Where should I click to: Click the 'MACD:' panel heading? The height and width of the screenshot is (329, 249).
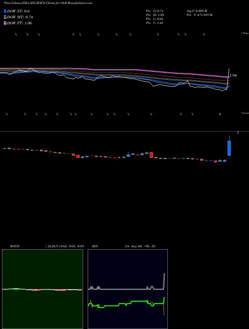pyautogui.click(x=15, y=246)
